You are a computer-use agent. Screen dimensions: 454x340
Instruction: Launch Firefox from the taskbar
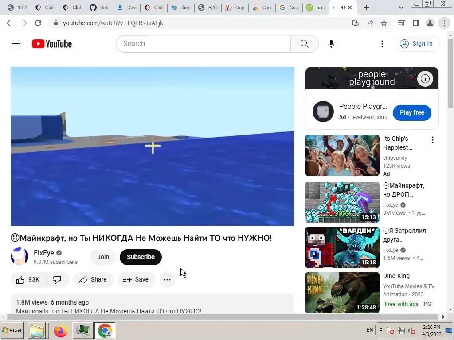click(60, 331)
